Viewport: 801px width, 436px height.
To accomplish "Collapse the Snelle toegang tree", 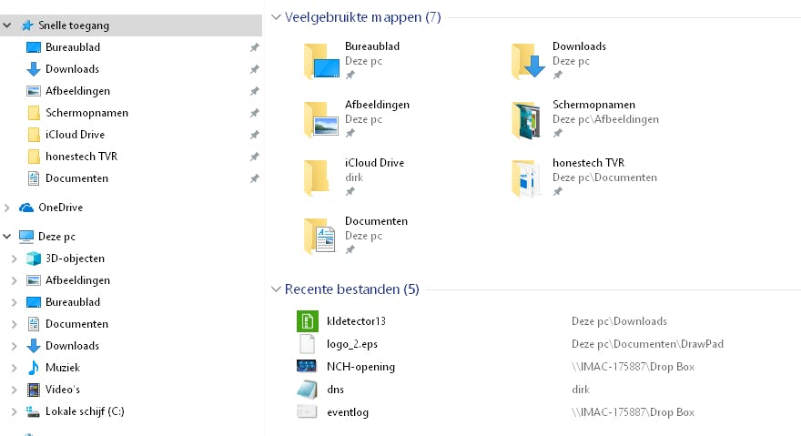I will tap(7, 25).
